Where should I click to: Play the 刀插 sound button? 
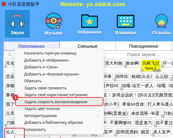(10, 123)
